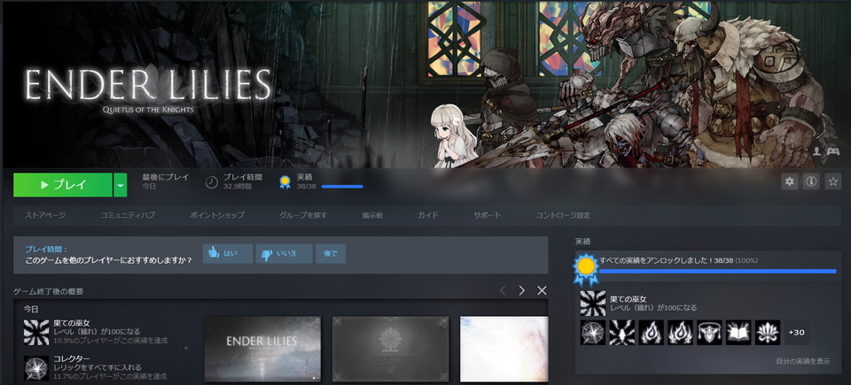The image size is (851, 385).
Task: Click the achievements ribbon icon next to 38/38
Action: (285, 182)
